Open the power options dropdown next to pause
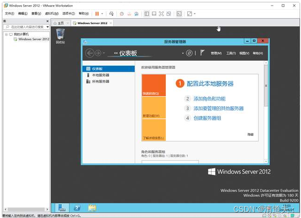Image resolution: width=301 pixels, height=218 pixels. pyautogui.click(x=102, y=14)
